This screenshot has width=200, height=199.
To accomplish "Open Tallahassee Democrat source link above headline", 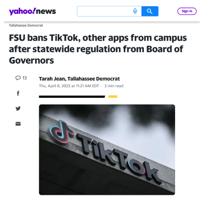I will [x=26, y=25].
